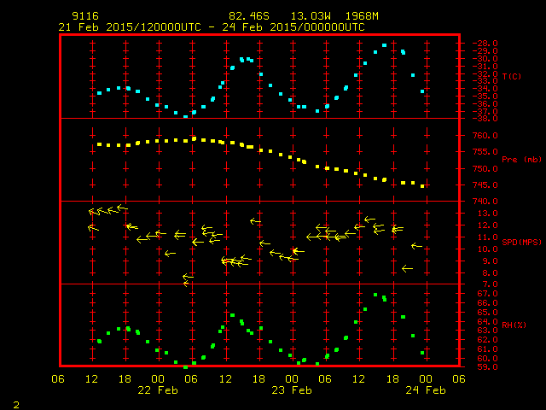Select the latitude value 82.46S
The image size is (546, 410).
point(249,16)
